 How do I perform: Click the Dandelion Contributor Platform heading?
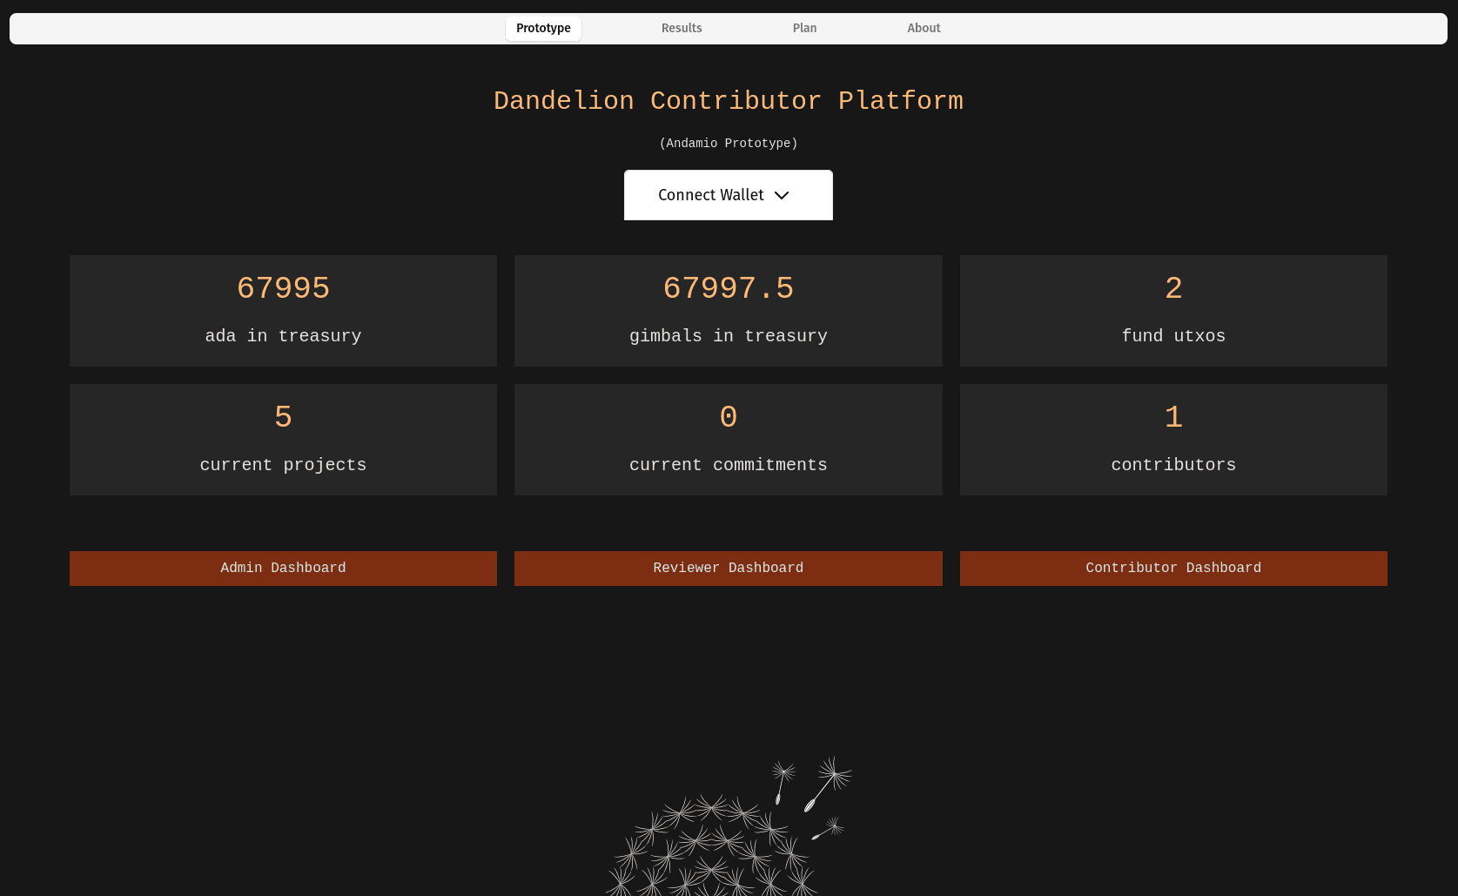(728, 101)
